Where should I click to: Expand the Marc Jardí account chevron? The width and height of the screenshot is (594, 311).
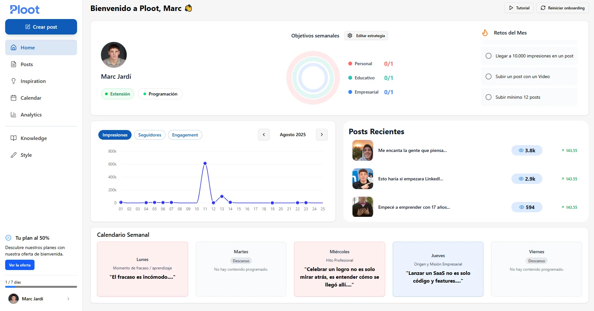68,299
